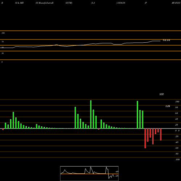Image resolution: width=181 pixels, height=181 pixels.
Task: Click the -80 label on MR axis
Action: 177,154
